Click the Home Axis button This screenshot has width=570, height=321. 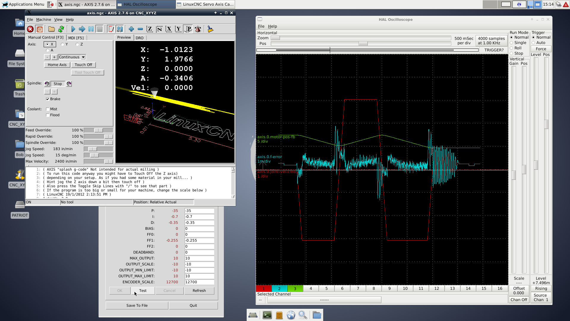coord(57,65)
